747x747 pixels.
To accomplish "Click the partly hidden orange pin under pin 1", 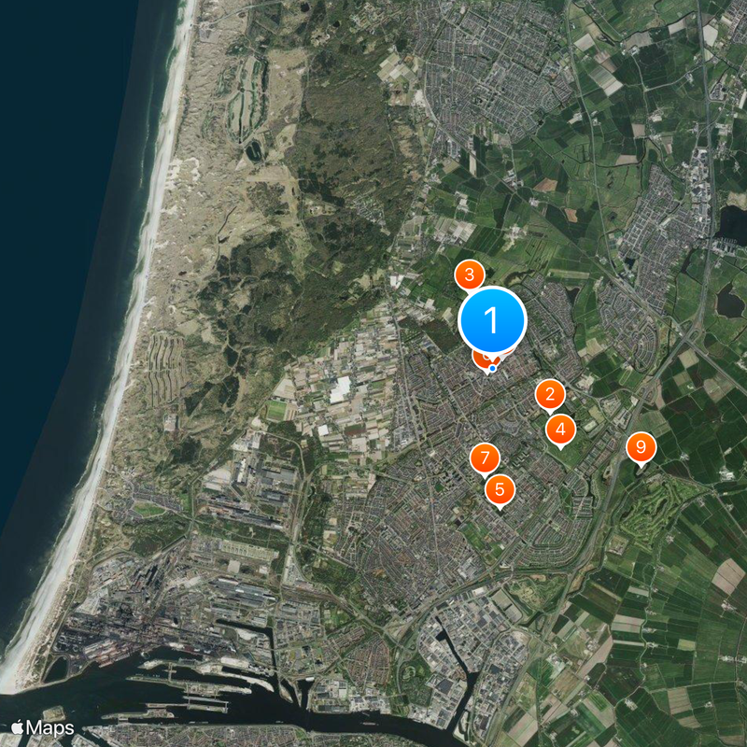I will tap(482, 361).
